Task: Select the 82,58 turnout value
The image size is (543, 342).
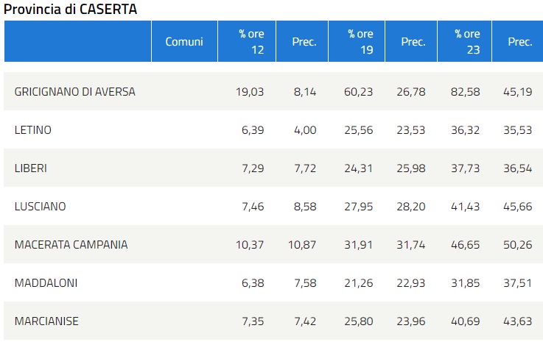Action: pos(465,92)
